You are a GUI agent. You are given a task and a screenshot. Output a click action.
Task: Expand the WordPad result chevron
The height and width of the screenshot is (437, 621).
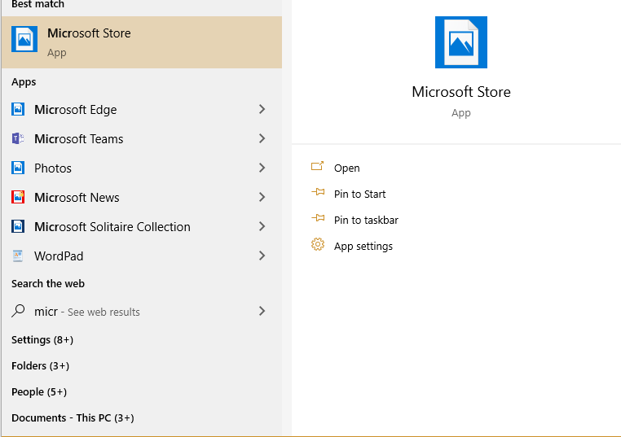(x=262, y=256)
